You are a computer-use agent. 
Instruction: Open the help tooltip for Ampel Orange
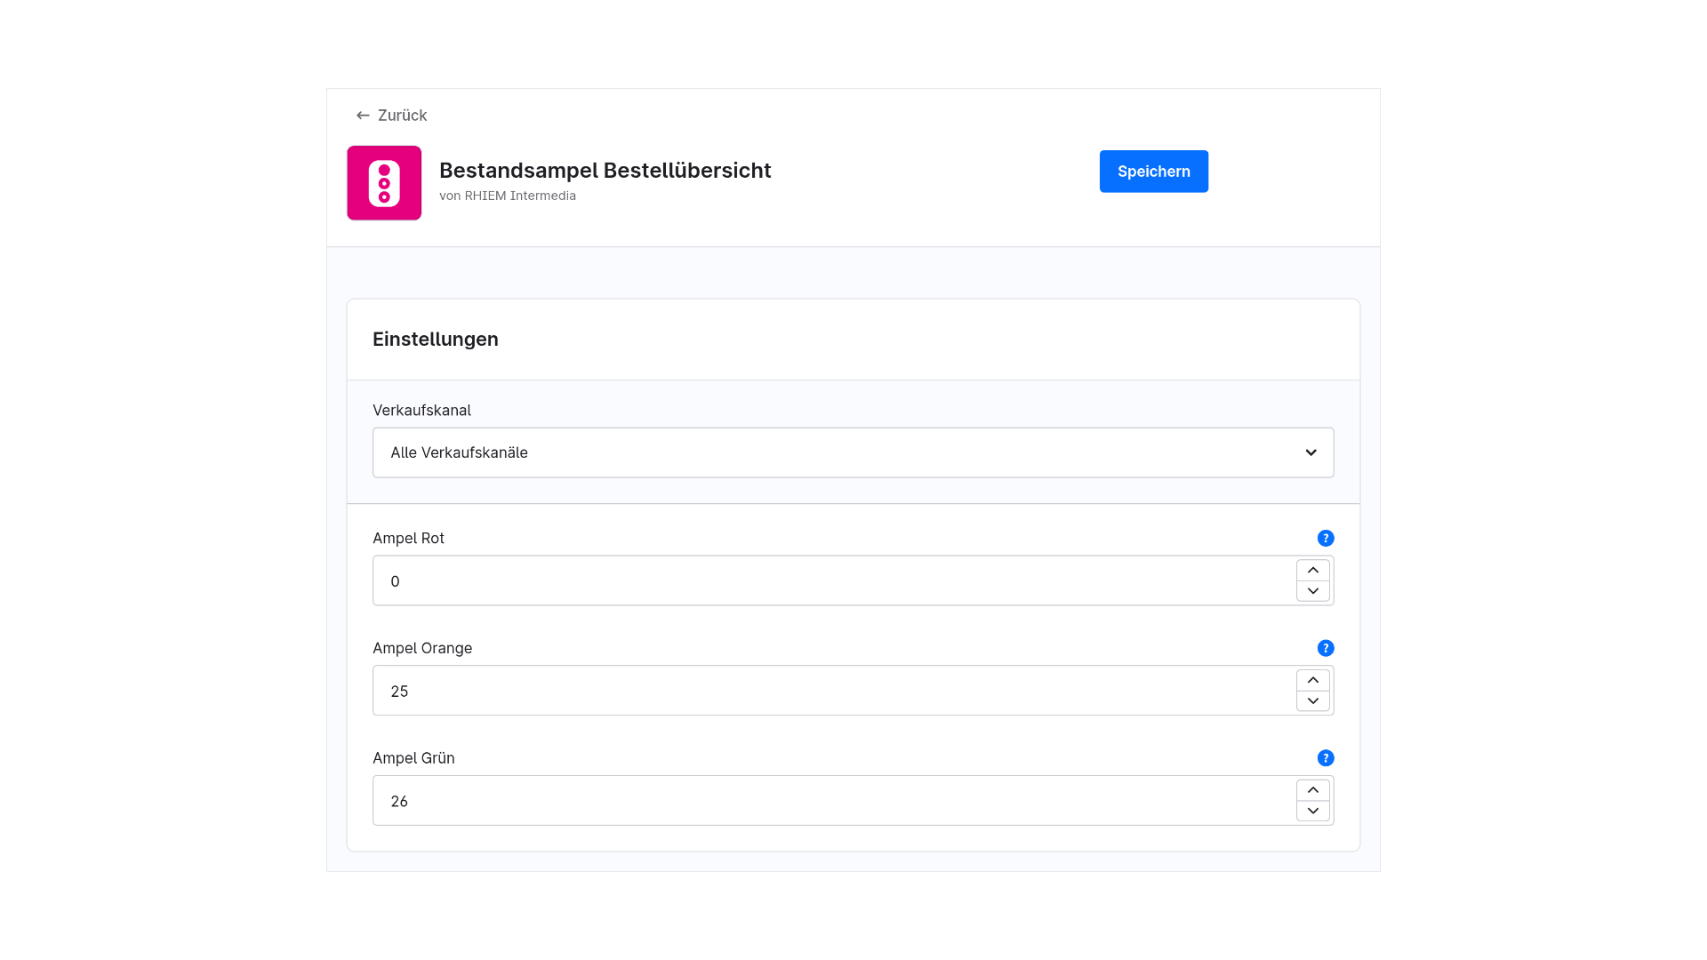pos(1326,648)
